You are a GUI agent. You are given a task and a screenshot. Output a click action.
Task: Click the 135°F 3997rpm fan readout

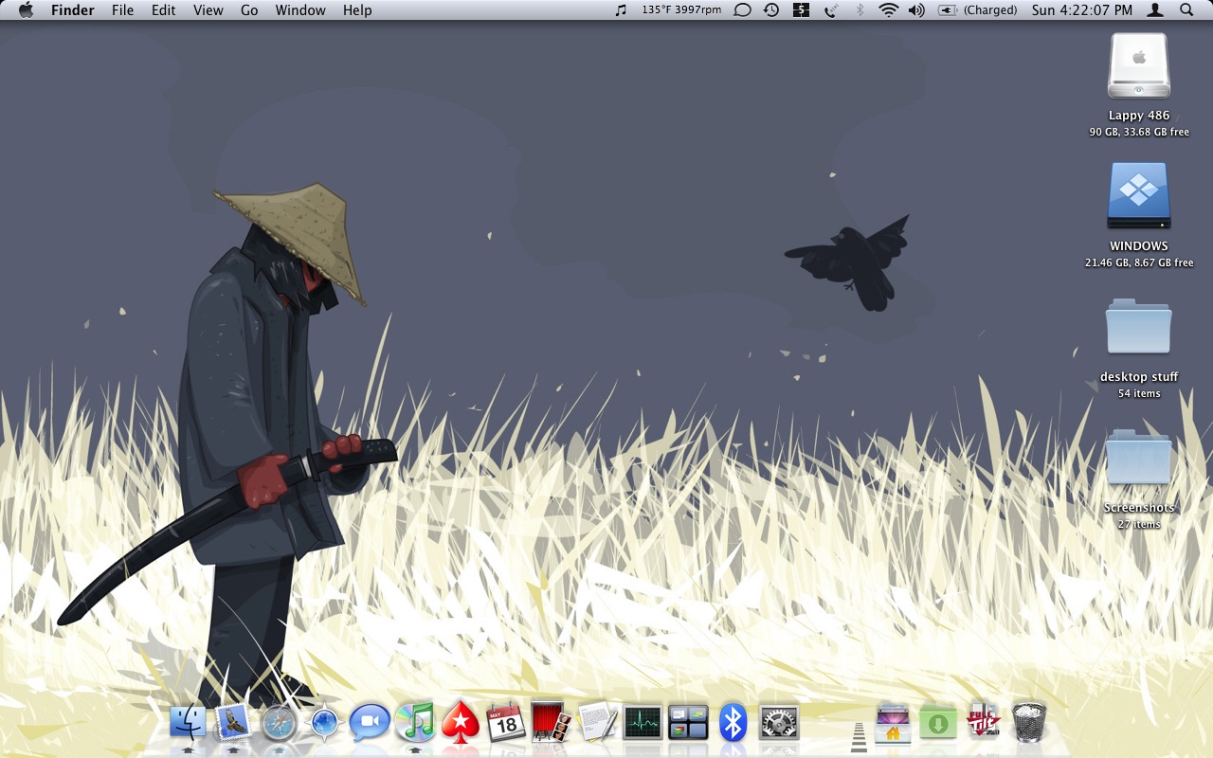click(x=681, y=9)
